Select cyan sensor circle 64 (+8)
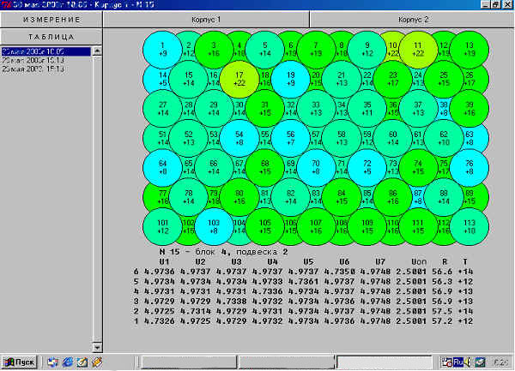The width and height of the screenshot is (515, 371). coord(162,168)
